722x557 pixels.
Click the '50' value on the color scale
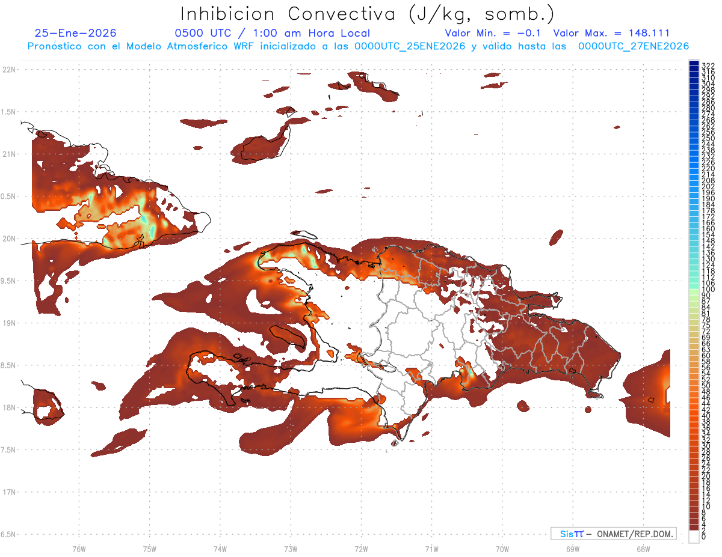(706, 386)
